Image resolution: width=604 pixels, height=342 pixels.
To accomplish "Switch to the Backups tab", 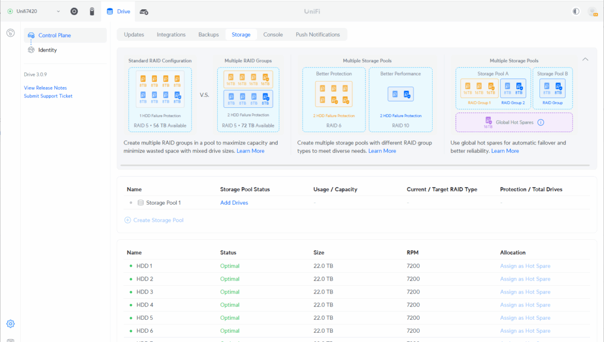I will (x=209, y=35).
